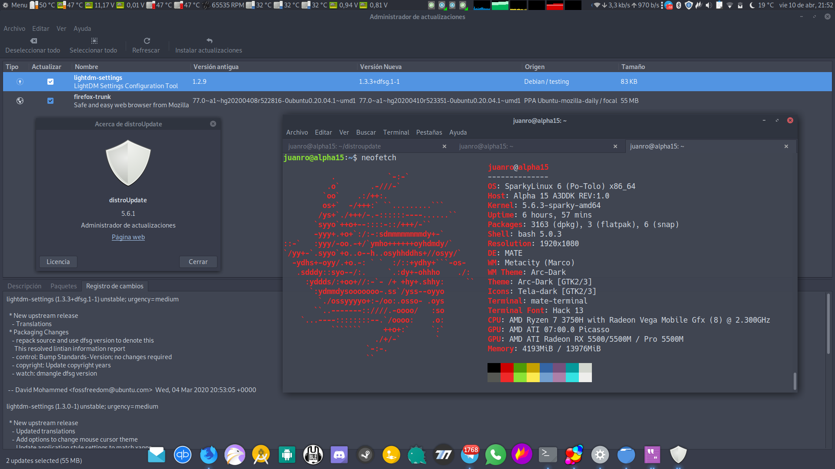Screen dimensions: 835x469
Task: Open the Pestañas menu in terminal
Action: tap(429, 132)
